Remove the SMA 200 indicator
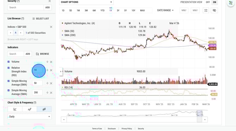236x131 pixels. tap(51, 93)
